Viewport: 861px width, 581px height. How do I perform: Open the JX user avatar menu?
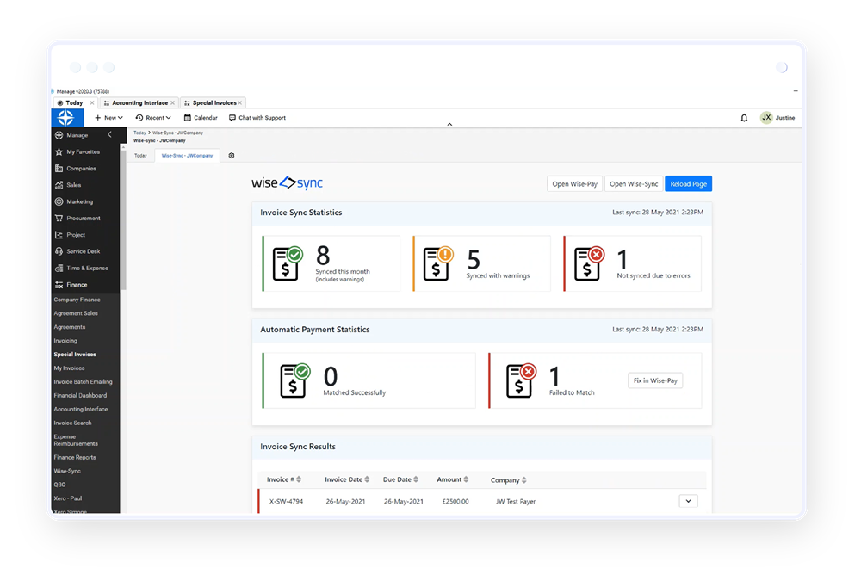766,118
